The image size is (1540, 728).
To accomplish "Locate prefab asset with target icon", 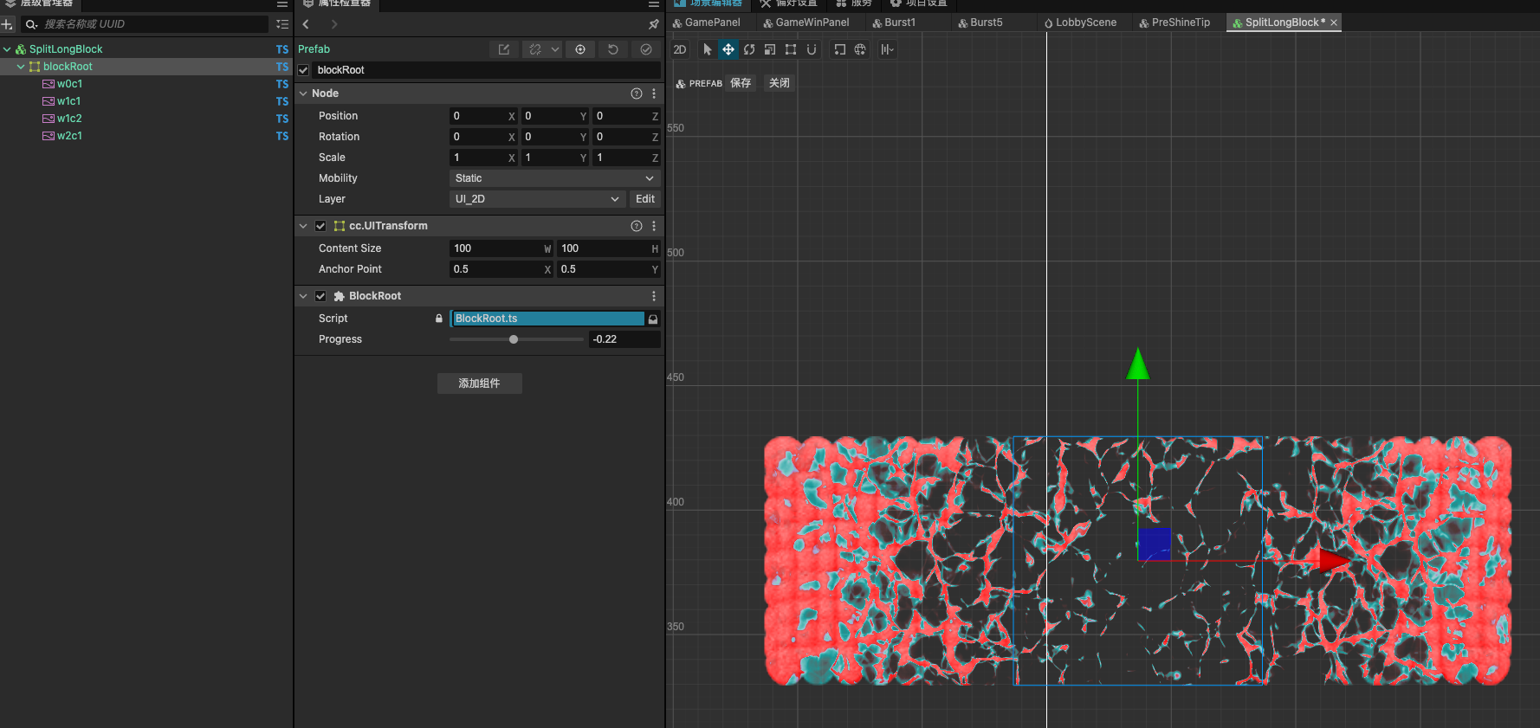I will click(x=580, y=49).
